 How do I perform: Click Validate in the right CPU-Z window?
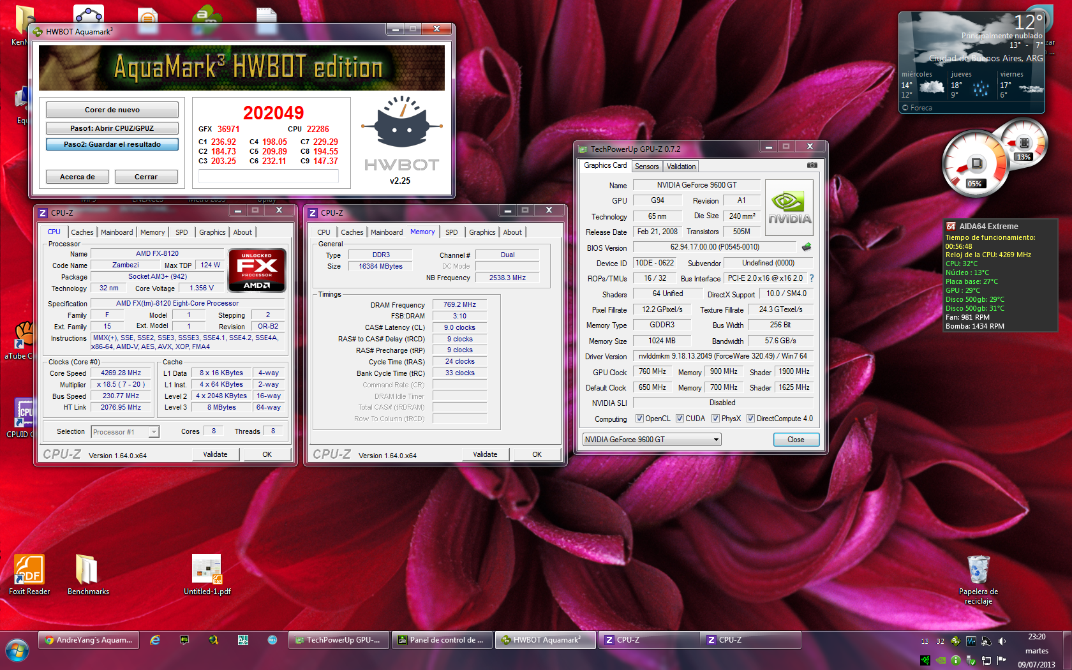pyautogui.click(x=485, y=454)
